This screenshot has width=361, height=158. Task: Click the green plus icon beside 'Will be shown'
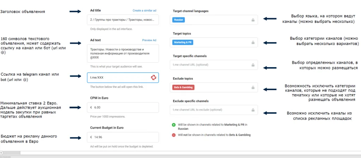click(174, 125)
